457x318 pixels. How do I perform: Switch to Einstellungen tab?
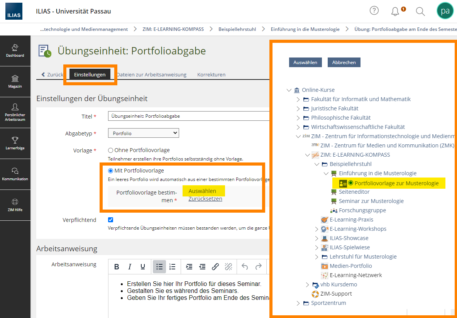click(x=90, y=74)
